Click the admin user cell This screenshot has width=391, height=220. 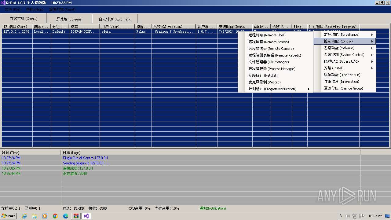click(117, 31)
